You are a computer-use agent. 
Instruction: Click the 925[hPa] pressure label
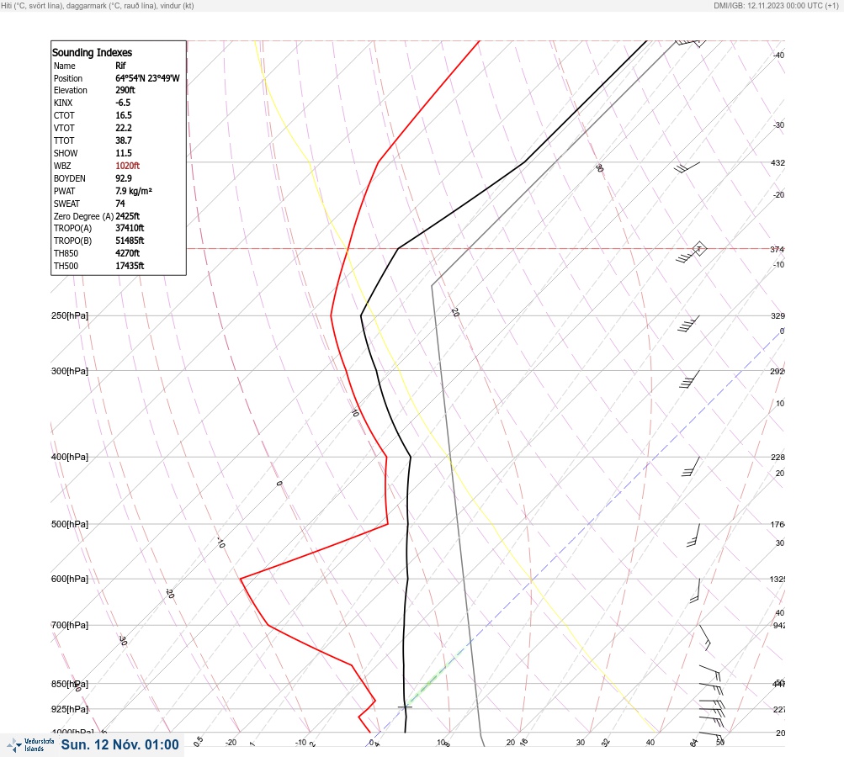(x=70, y=709)
